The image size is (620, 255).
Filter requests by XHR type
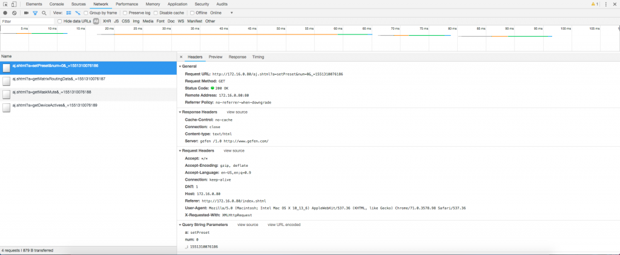[x=107, y=21]
